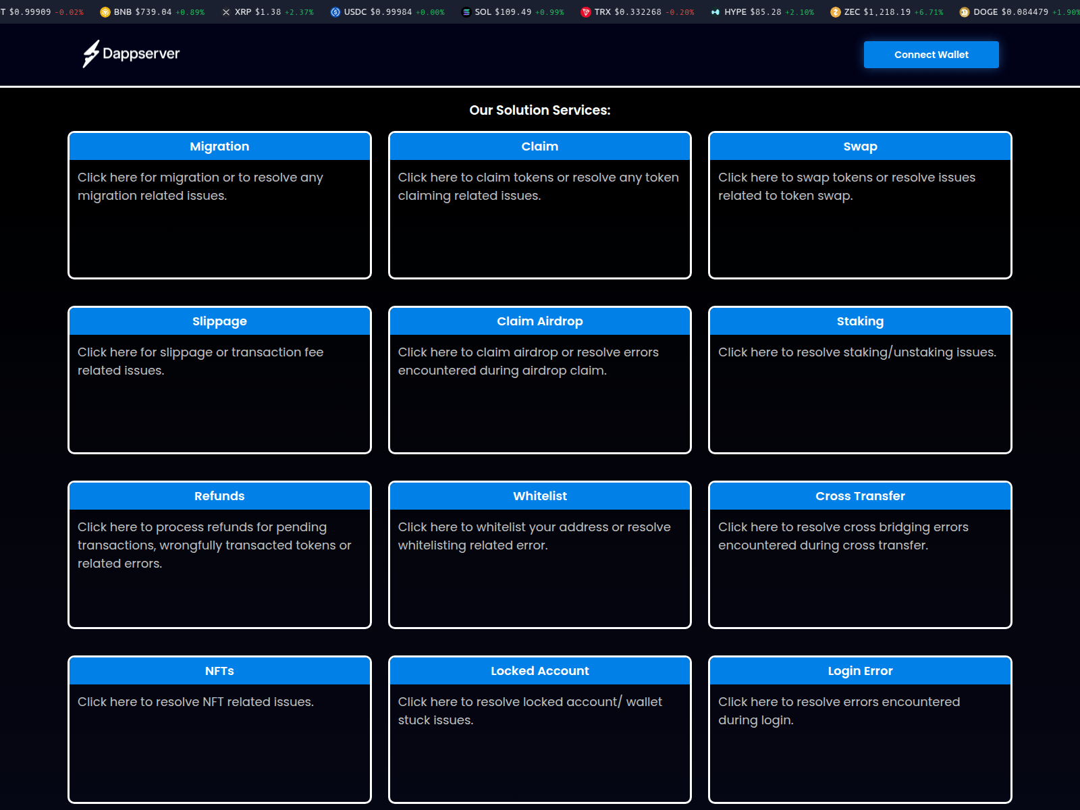Choose the Staking card header
Screen dimensions: 1080x810
pos(860,321)
